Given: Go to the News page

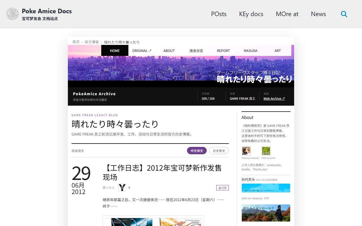Looking at the screenshot, I should click(318, 14).
